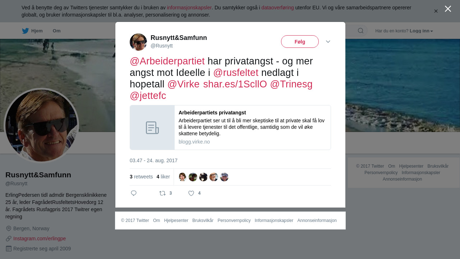Open Instagram.com/erlingpe profile link

click(x=40, y=238)
